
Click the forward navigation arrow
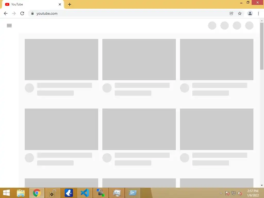(14, 13)
